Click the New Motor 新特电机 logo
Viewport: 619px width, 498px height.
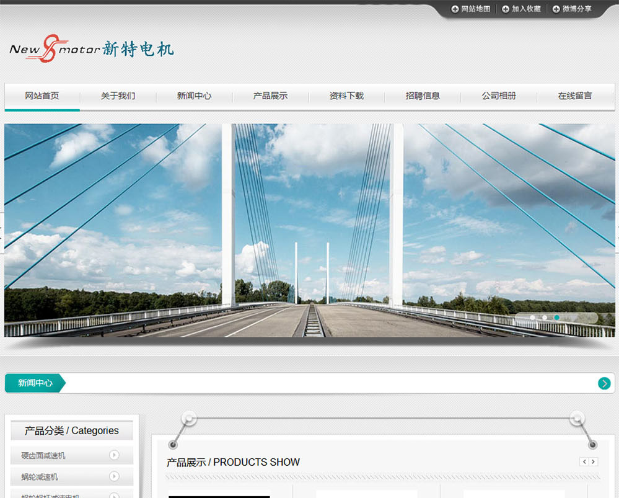(91, 49)
